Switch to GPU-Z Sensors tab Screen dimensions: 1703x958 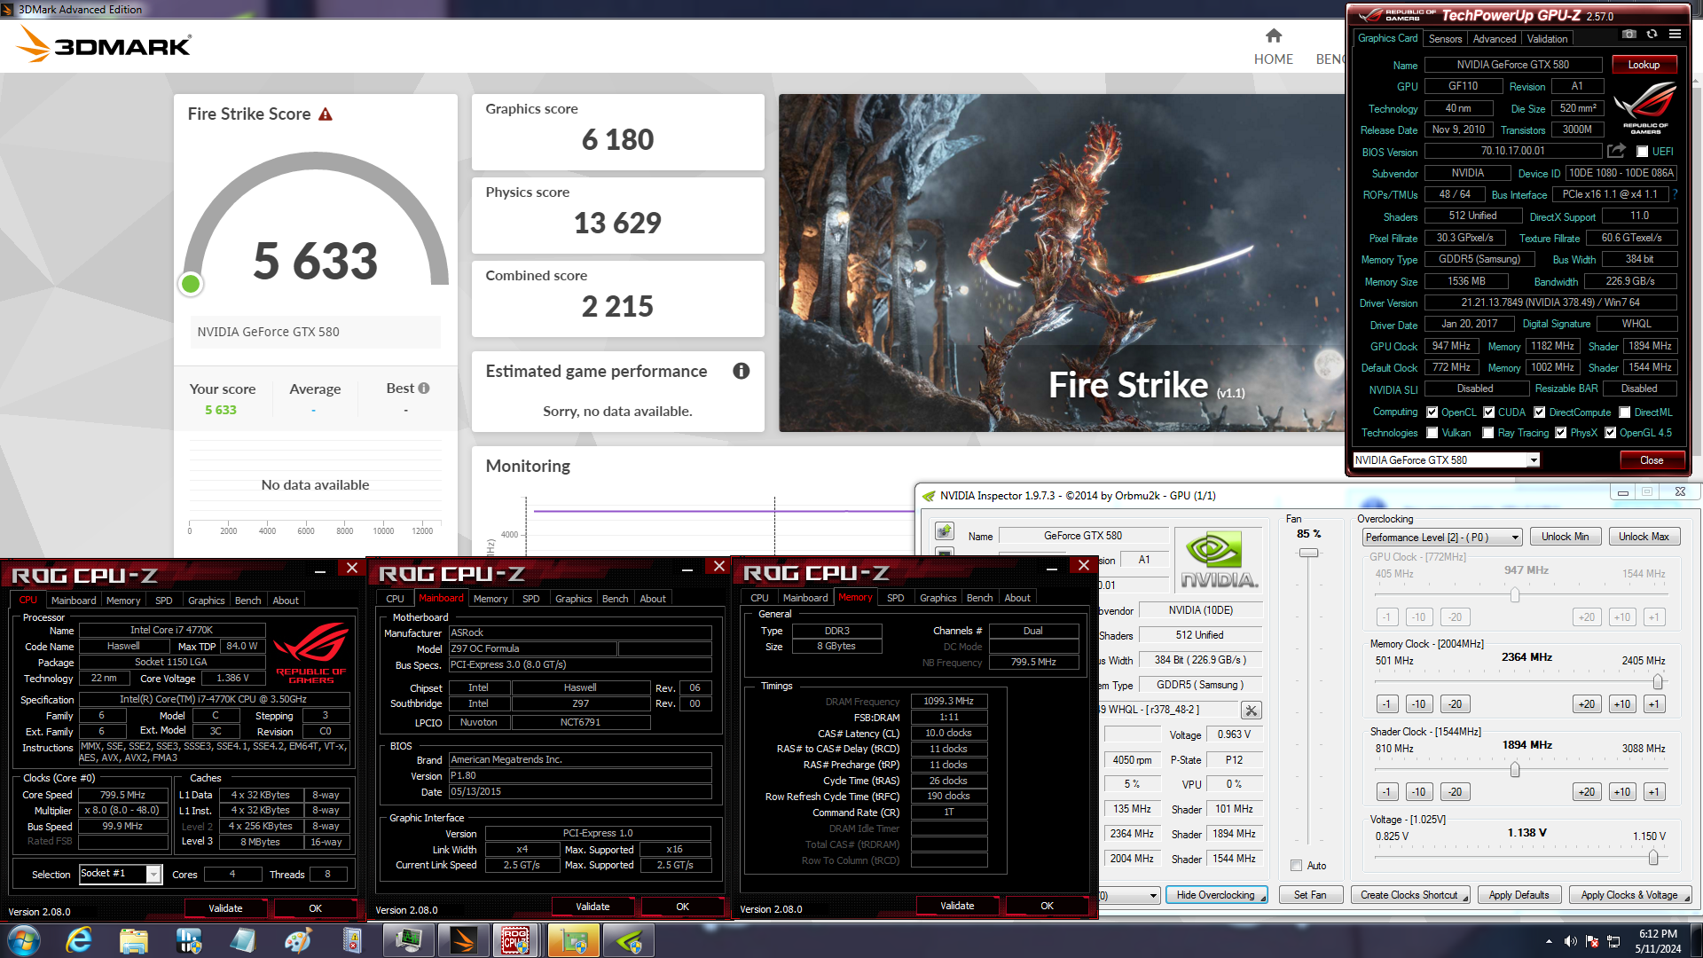pyautogui.click(x=1445, y=39)
